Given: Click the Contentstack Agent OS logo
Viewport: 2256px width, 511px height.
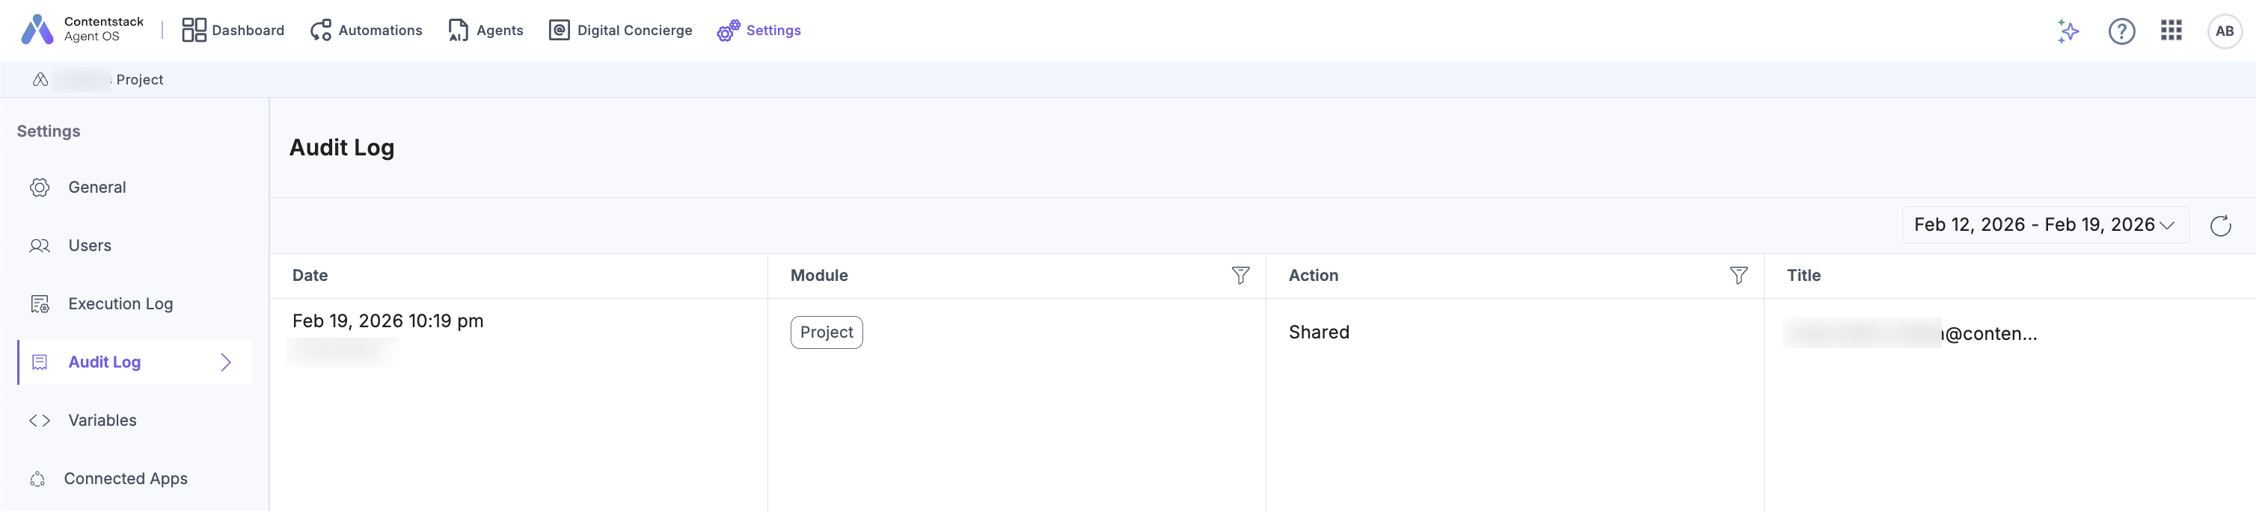Looking at the screenshot, I should 79,29.
